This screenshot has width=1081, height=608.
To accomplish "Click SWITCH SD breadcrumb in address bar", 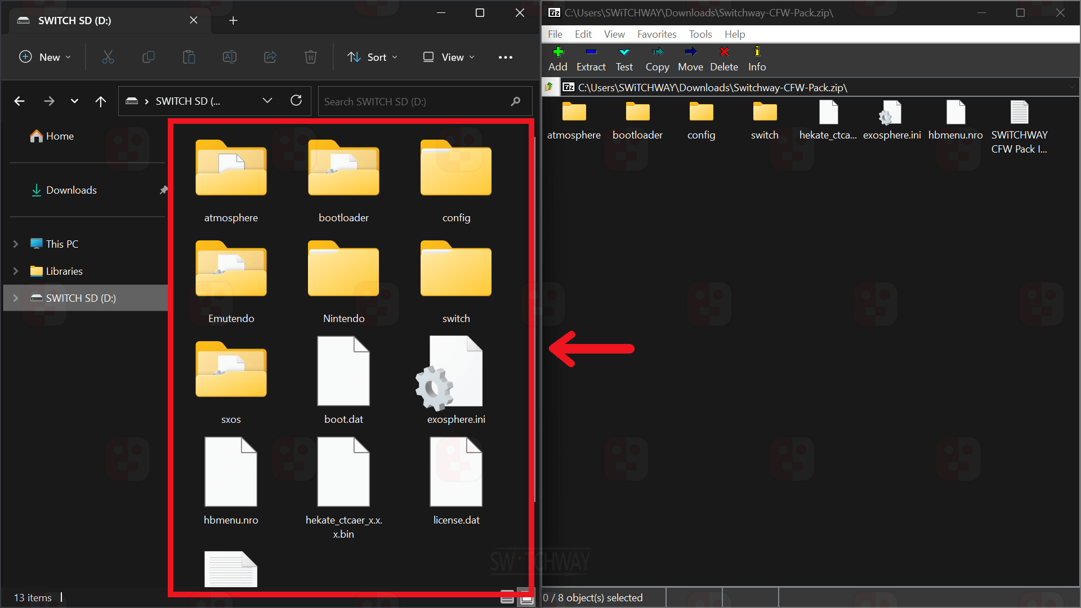I will tap(188, 101).
